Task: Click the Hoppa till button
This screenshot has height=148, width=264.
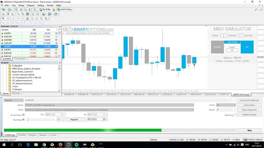Action: coord(74,119)
